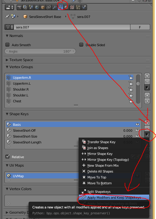Open the Object properties tab (cube icon)
156x219 pixels.
pos(43,7)
